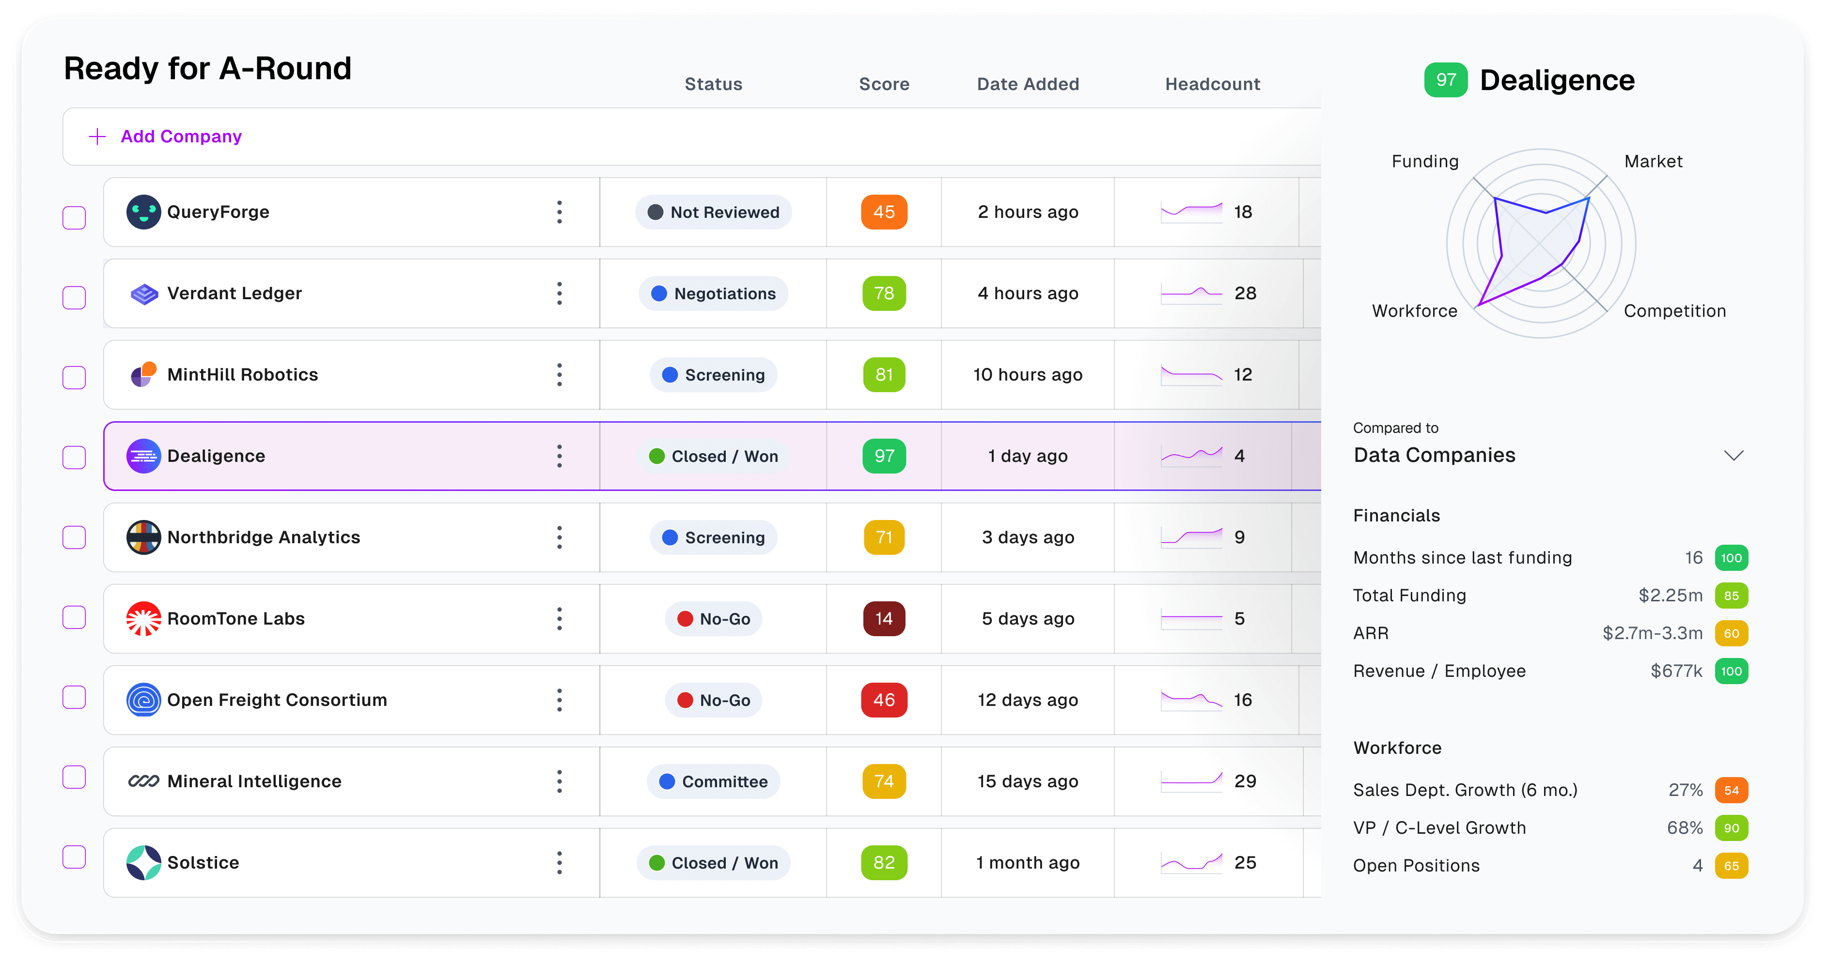Click the orange 45 score badge for QueryForge
This screenshot has width=1827, height=963.
coord(884,212)
